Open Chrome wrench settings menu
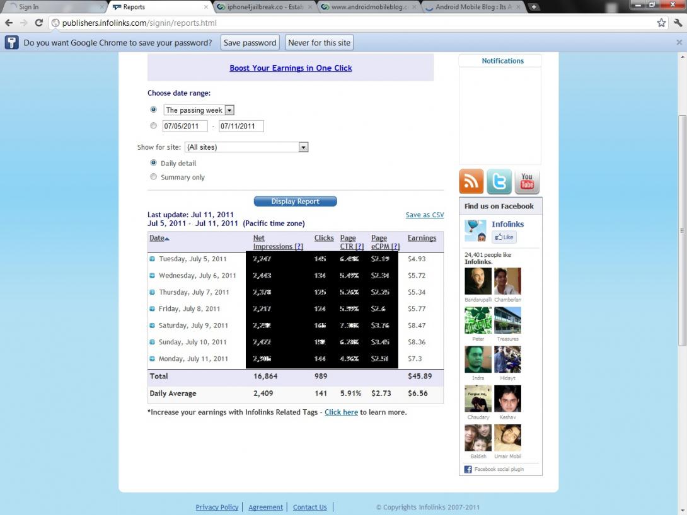Image resolution: width=687 pixels, height=515 pixels. click(x=678, y=23)
